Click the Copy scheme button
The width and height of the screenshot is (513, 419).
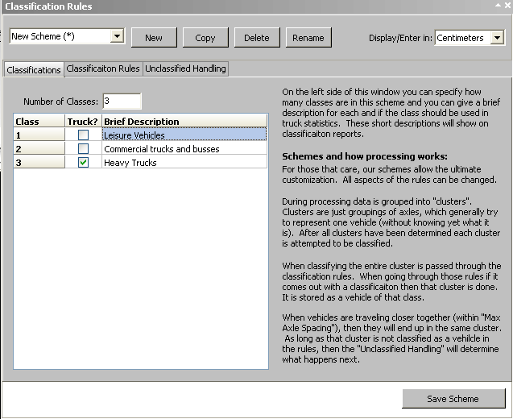point(205,38)
